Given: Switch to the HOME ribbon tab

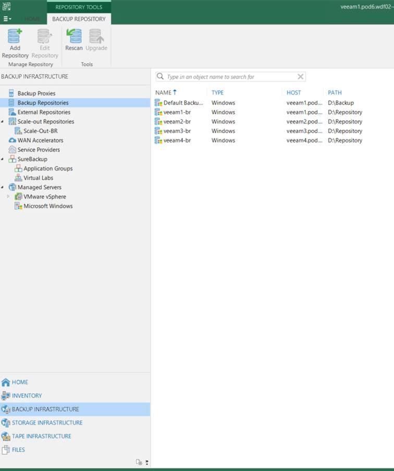Looking at the screenshot, I should pyautogui.click(x=32, y=19).
